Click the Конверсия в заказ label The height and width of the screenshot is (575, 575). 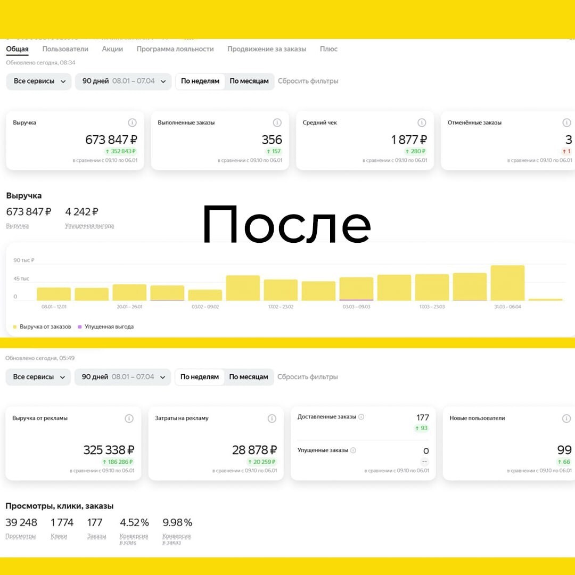pos(176,539)
